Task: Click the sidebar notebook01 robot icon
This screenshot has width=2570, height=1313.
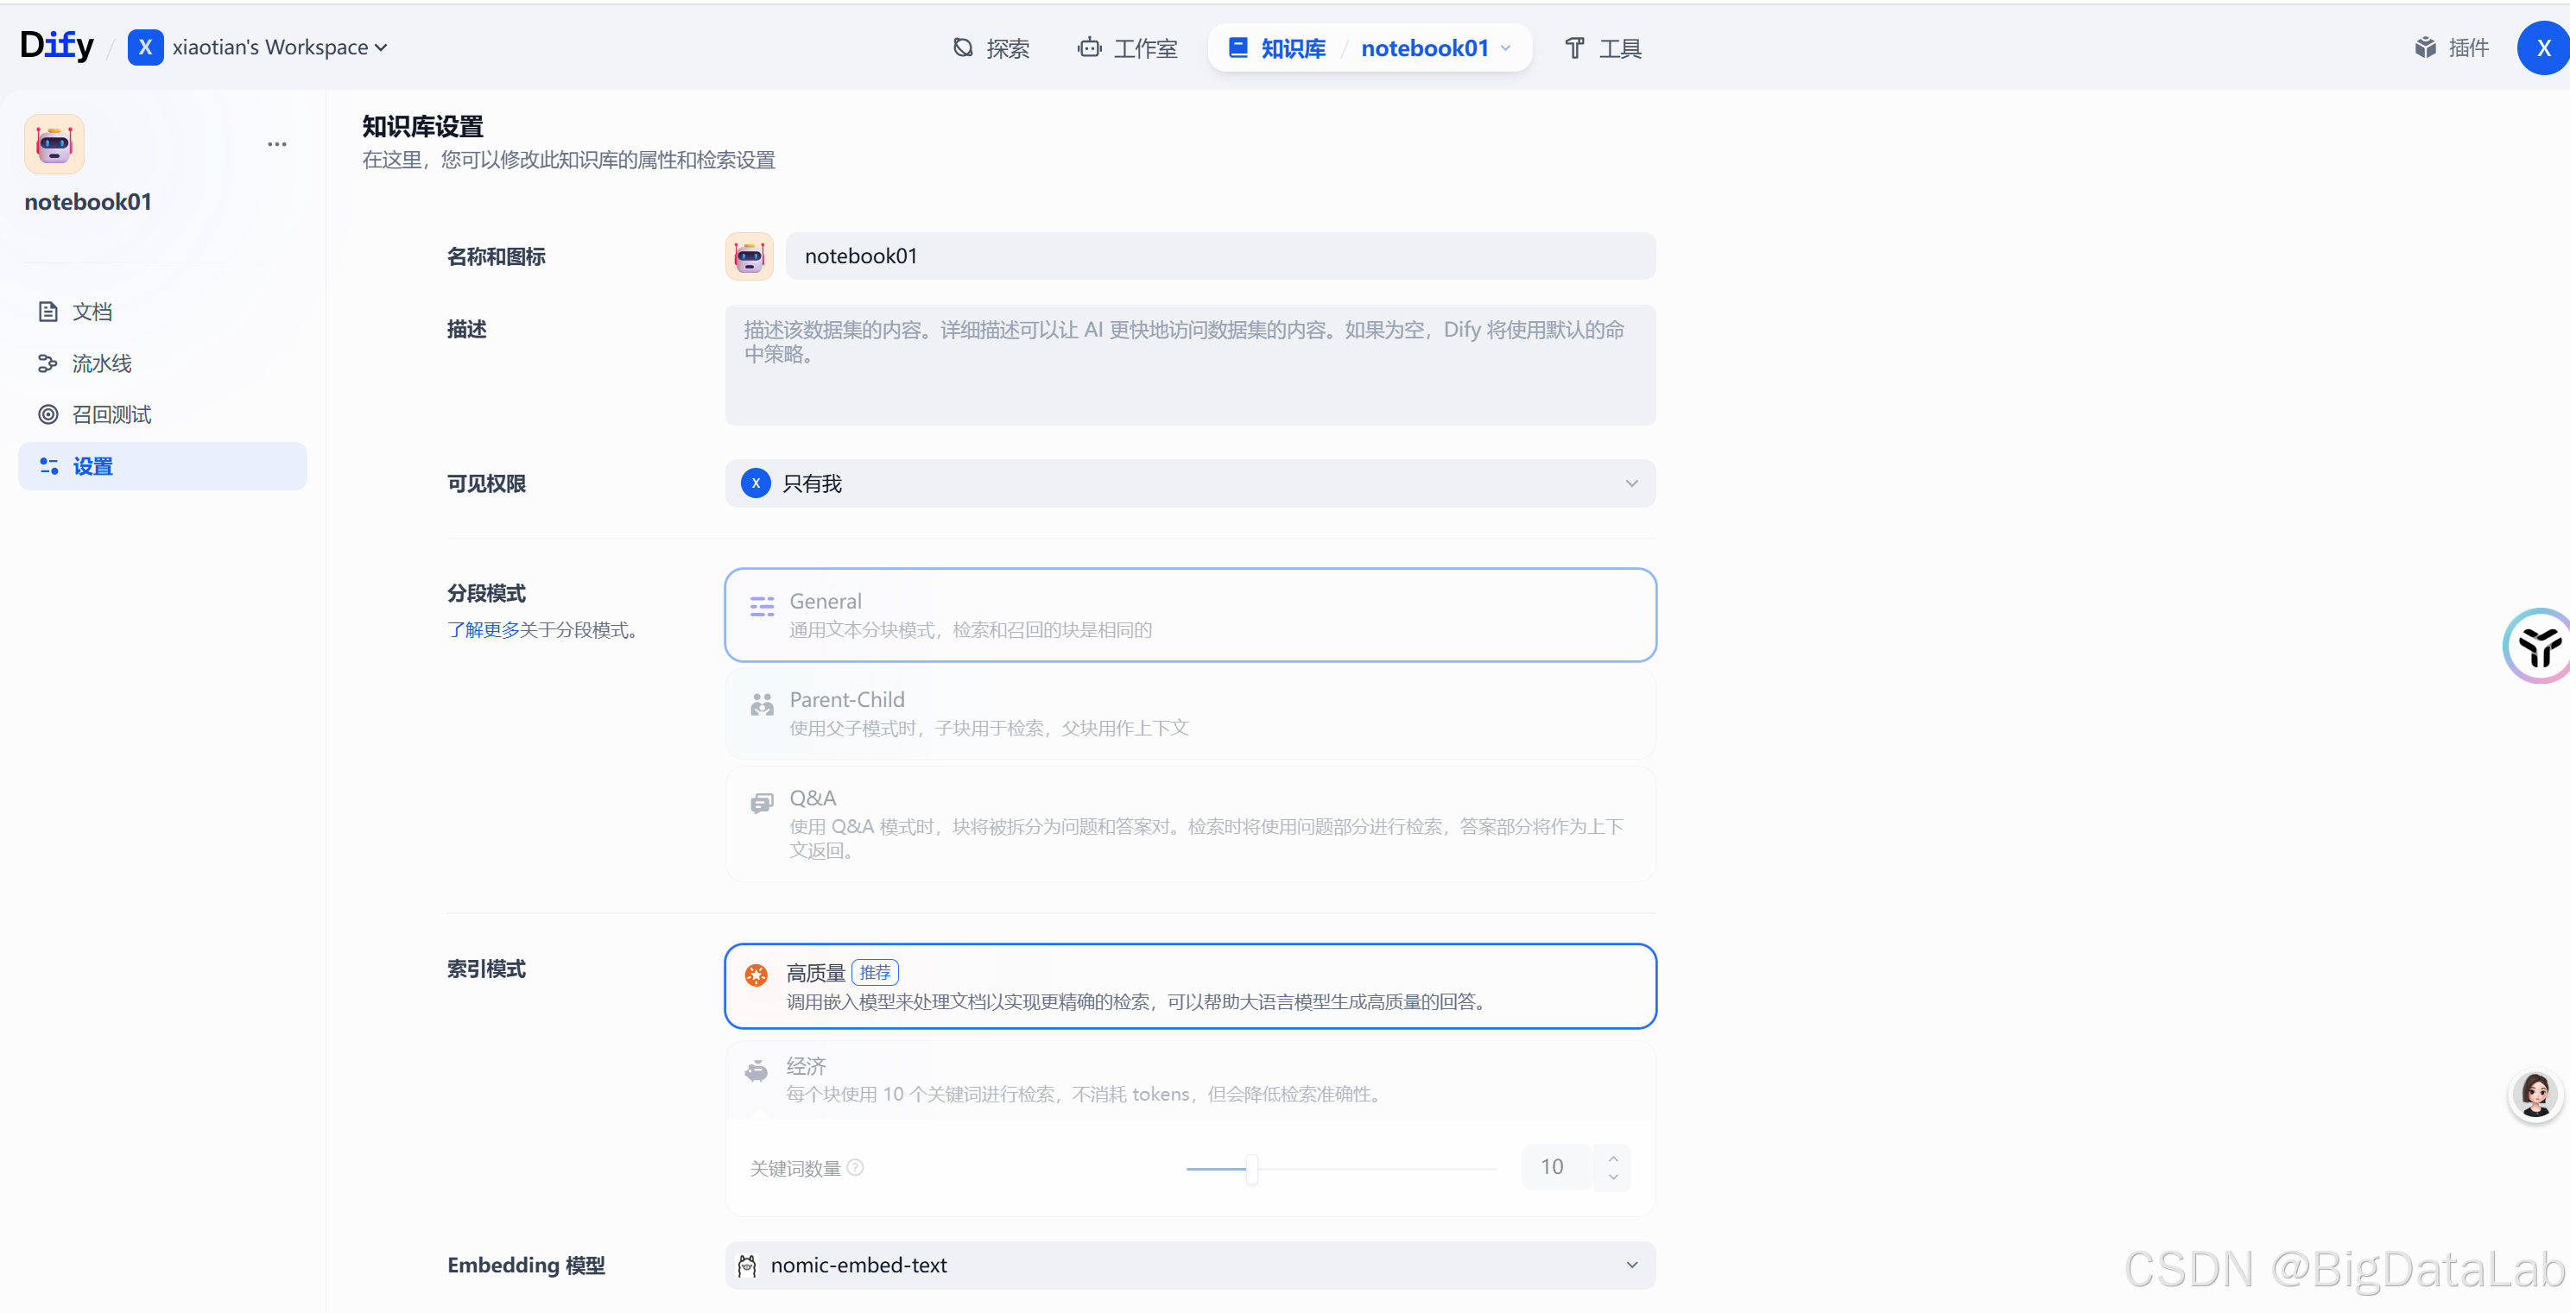Action: (54, 144)
